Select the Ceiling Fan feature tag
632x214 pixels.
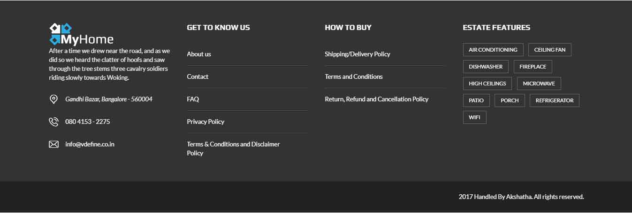click(550, 50)
